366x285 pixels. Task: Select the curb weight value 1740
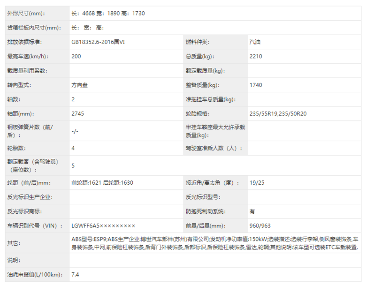[x=256, y=85]
